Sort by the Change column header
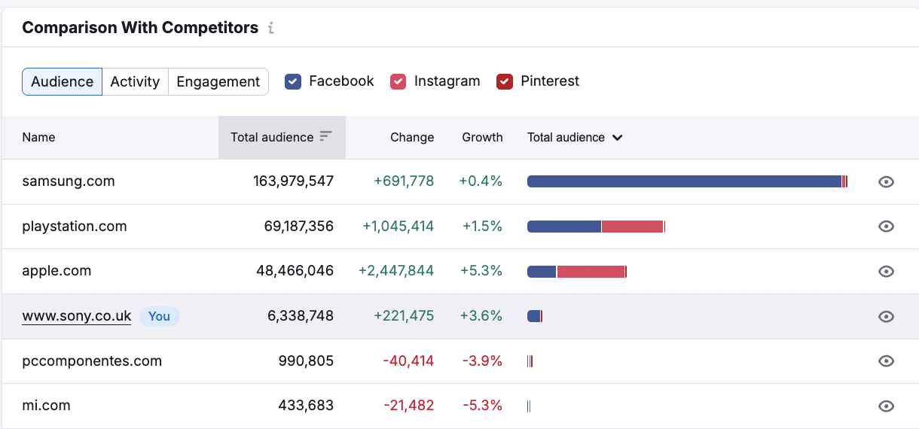Image resolution: width=919 pixels, height=429 pixels. 411,138
